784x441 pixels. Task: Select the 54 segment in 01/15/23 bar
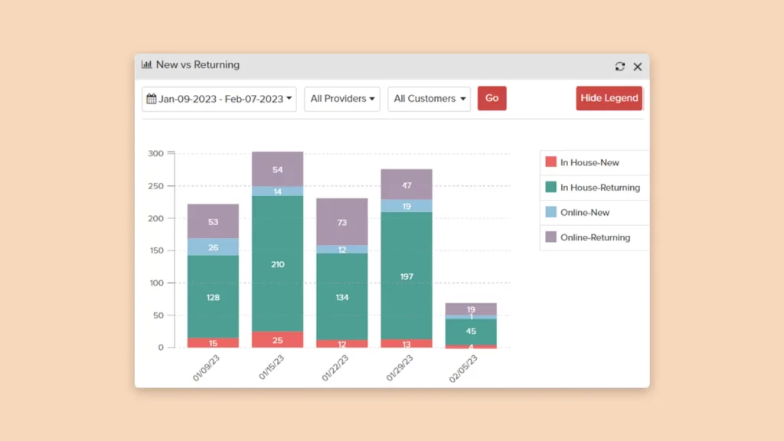coord(277,169)
